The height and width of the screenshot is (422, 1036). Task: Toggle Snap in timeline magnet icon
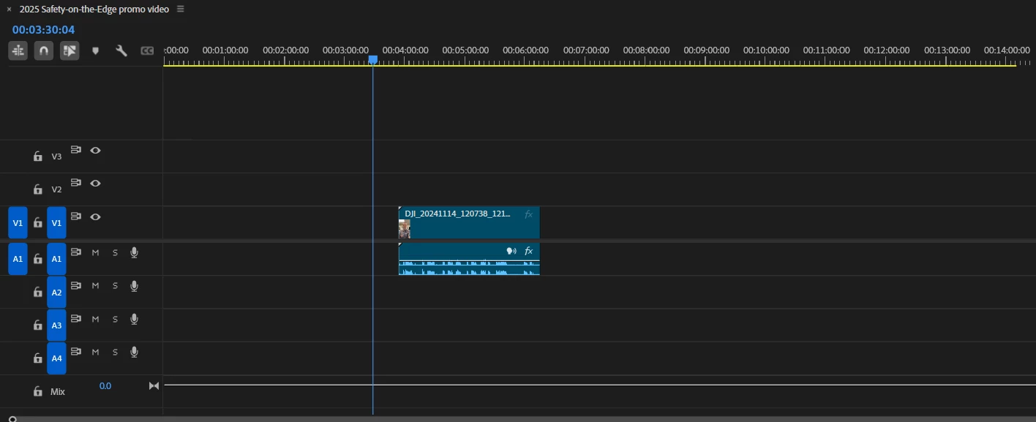click(44, 50)
